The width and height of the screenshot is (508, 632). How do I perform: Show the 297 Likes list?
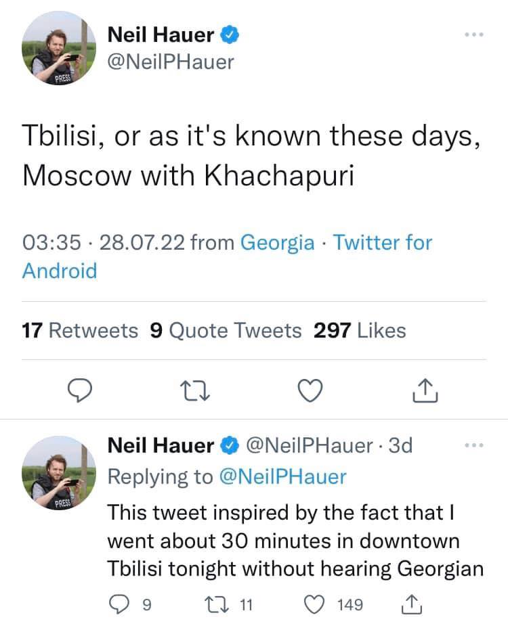[x=360, y=330]
